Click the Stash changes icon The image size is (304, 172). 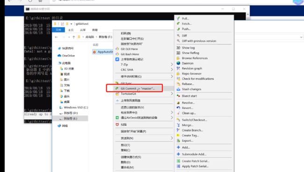(178, 89)
